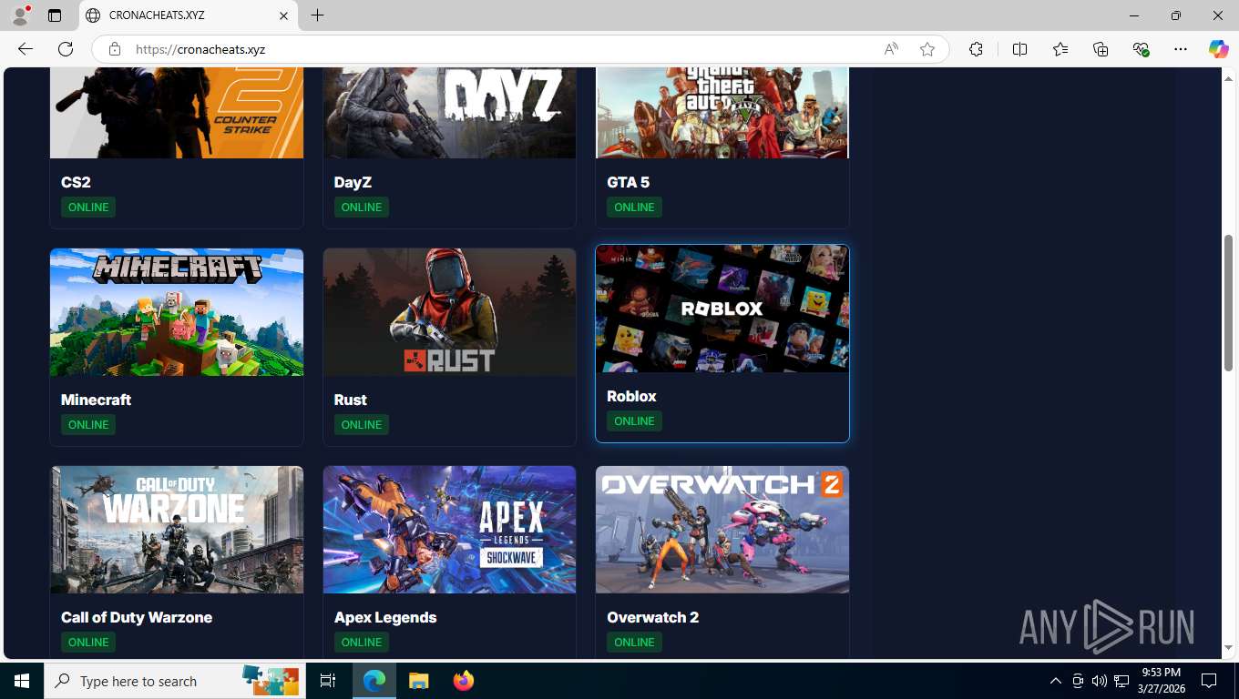Open the Extensions puzzle icon

tap(976, 49)
